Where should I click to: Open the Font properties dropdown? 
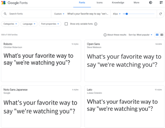coord(50,24)
